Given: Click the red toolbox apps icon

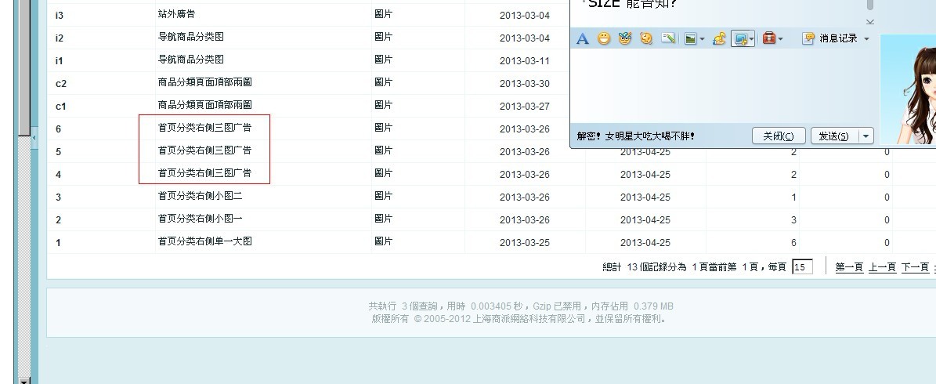Looking at the screenshot, I should 769,39.
